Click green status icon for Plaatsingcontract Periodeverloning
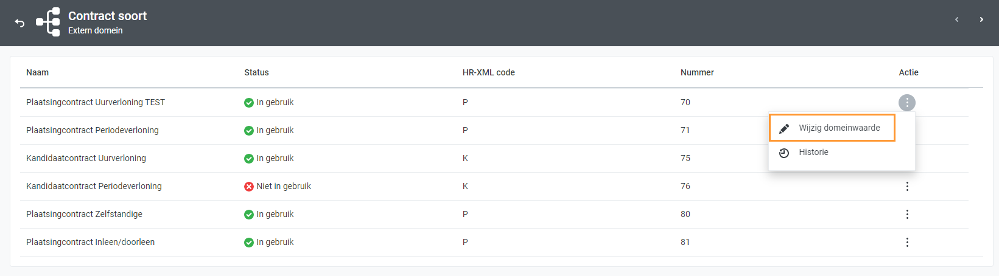The height and width of the screenshot is (276, 999). click(x=249, y=131)
